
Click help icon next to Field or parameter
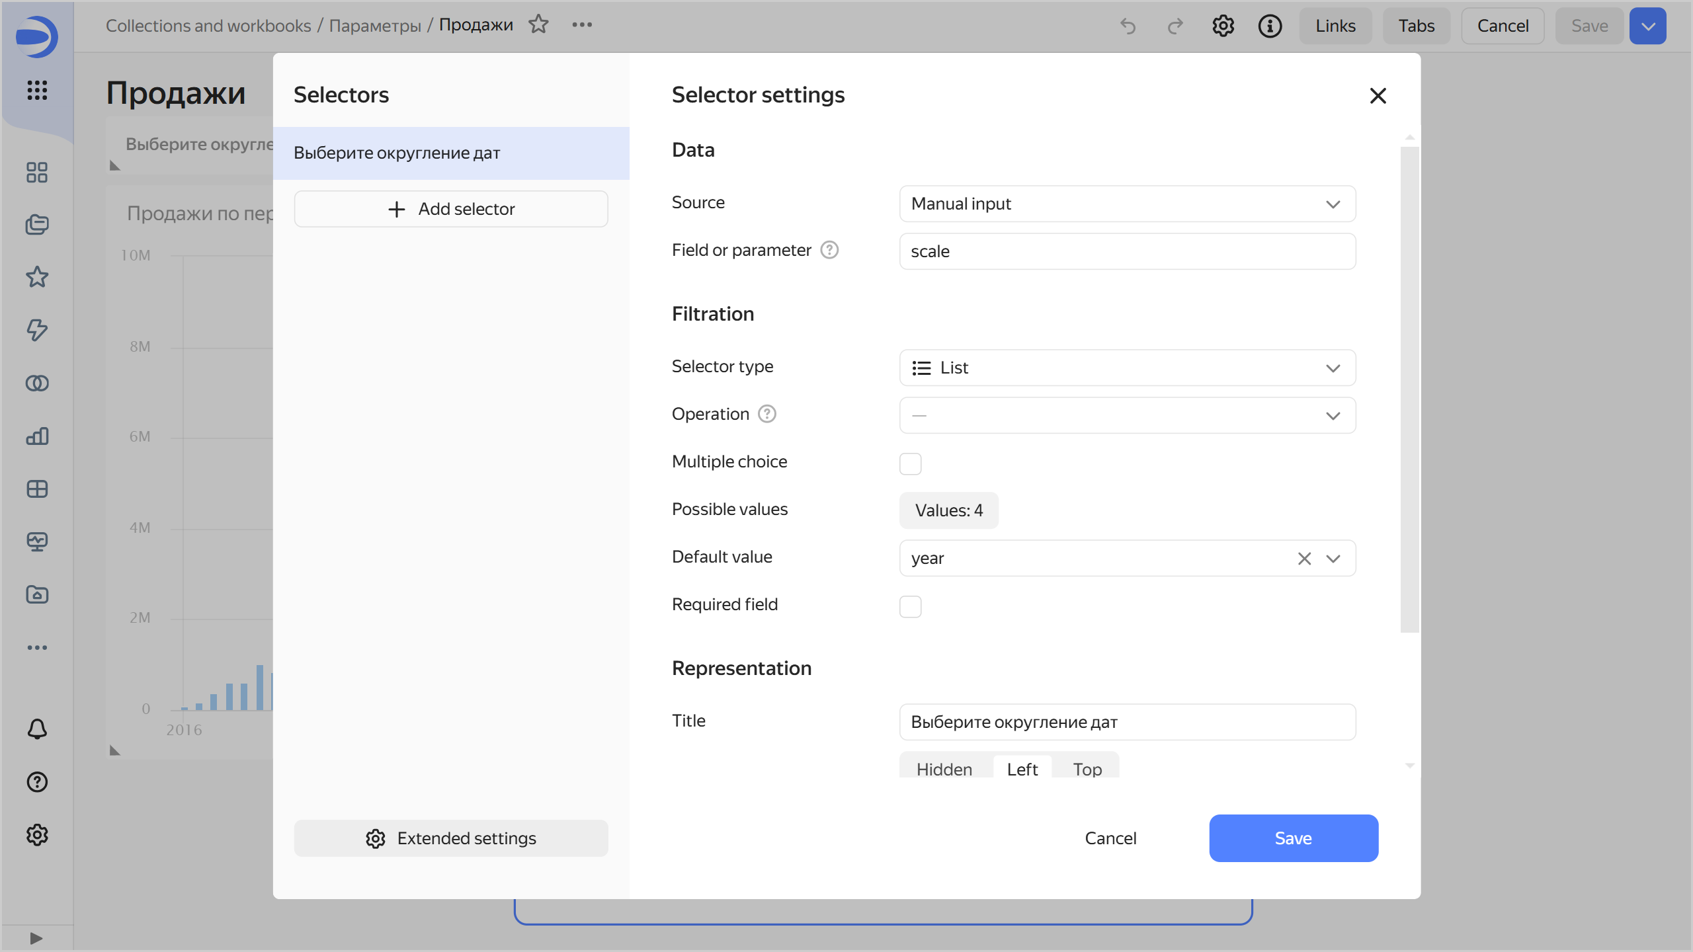[829, 250]
